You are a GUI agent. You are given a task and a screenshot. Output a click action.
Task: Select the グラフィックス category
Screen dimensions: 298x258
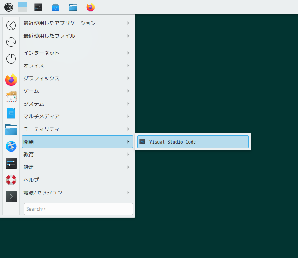[77, 78]
